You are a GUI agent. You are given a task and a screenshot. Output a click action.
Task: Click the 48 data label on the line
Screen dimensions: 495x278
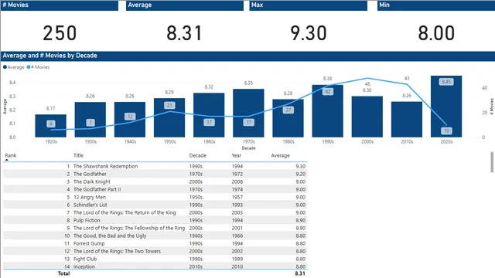pyautogui.click(x=367, y=84)
